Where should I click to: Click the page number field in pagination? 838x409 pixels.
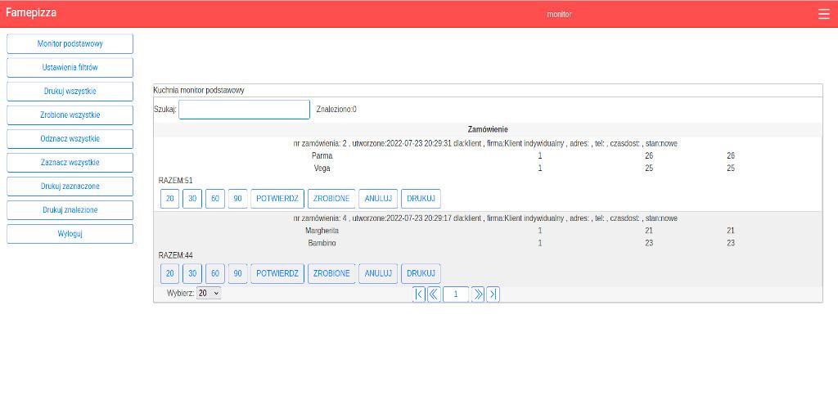click(x=456, y=294)
